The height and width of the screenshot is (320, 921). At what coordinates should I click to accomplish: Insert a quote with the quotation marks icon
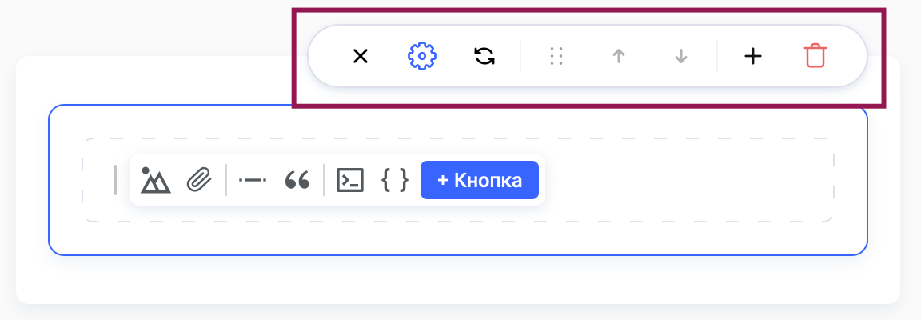pos(297,180)
